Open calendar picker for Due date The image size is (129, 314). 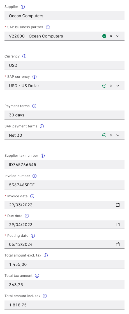point(118,224)
